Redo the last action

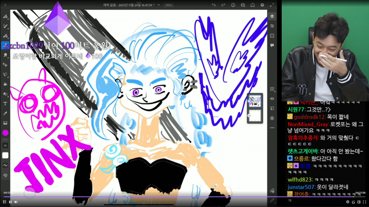(223, 5)
